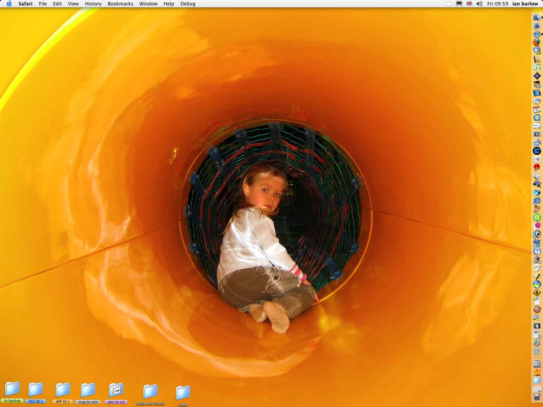
Task: Open the Apple menu
Action: tap(9, 4)
